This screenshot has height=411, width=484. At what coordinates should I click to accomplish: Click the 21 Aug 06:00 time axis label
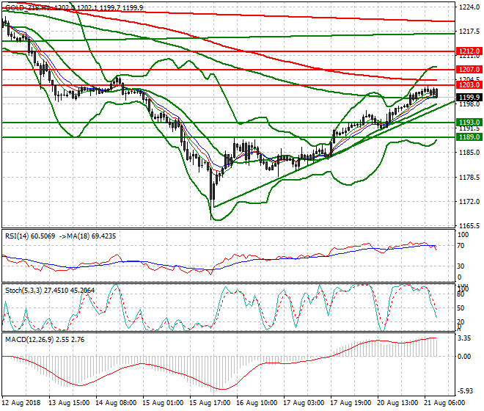[444, 403]
